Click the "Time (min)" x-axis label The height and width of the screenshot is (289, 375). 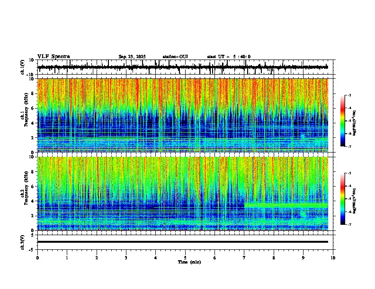(189, 262)
